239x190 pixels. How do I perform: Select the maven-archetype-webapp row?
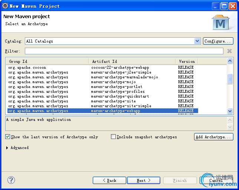[x=103, y=111]
